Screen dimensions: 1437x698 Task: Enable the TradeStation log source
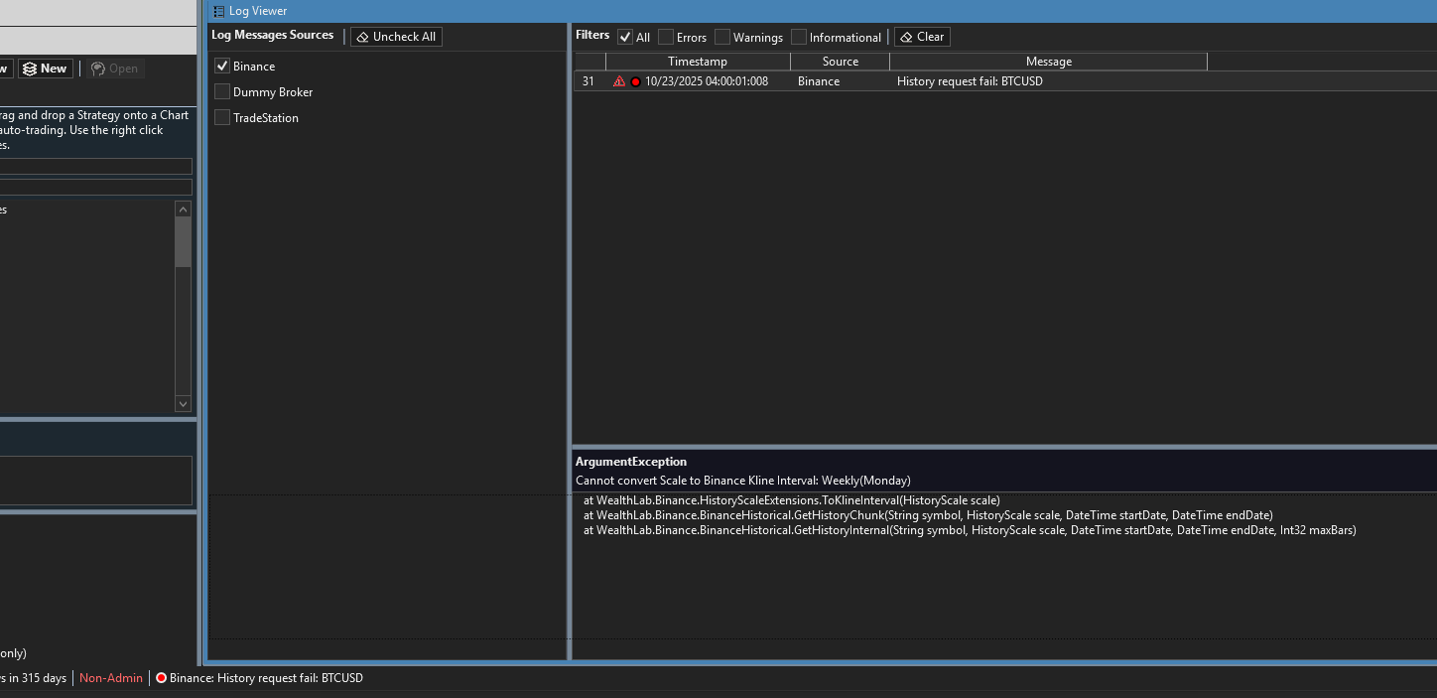click(x=222, y=118)
